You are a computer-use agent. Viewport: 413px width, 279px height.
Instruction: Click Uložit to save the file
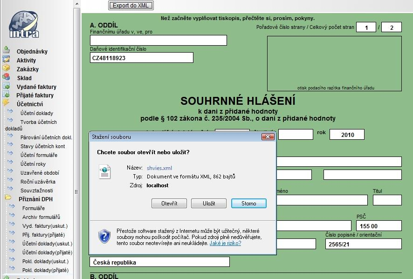(209, 204)
